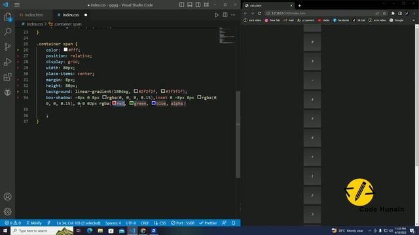Click Prettier in the status bar

(208, 223)
